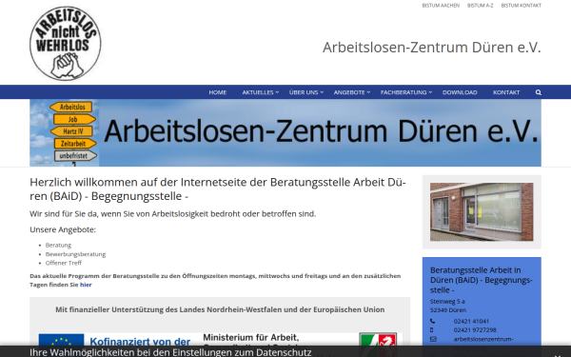Expand the ÜBER UNS menu chevron
571x357 pixels.
pyautogui.click(x=322, y=92)
